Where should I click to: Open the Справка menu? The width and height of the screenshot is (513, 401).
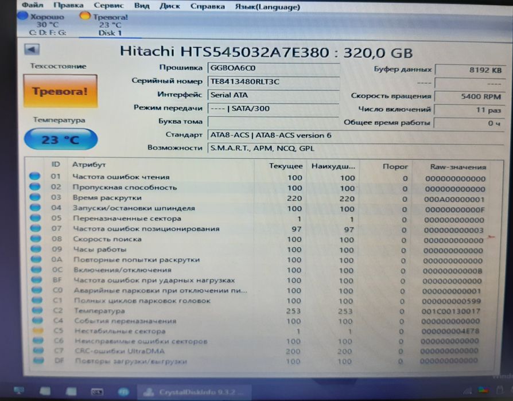point(207,6)
